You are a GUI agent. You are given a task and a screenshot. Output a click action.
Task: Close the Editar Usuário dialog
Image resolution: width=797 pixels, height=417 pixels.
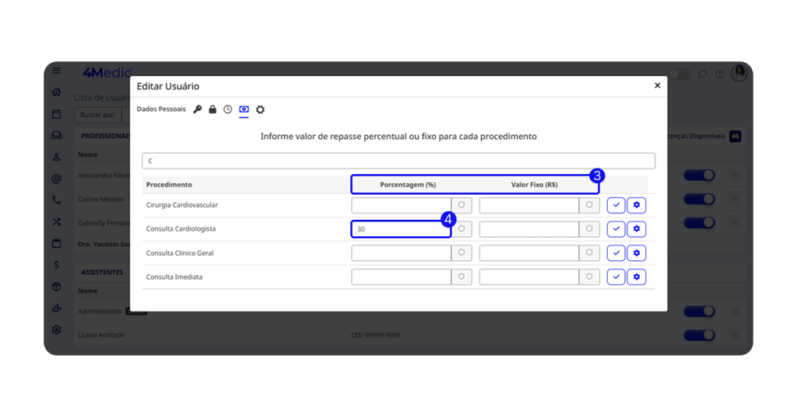657,85
